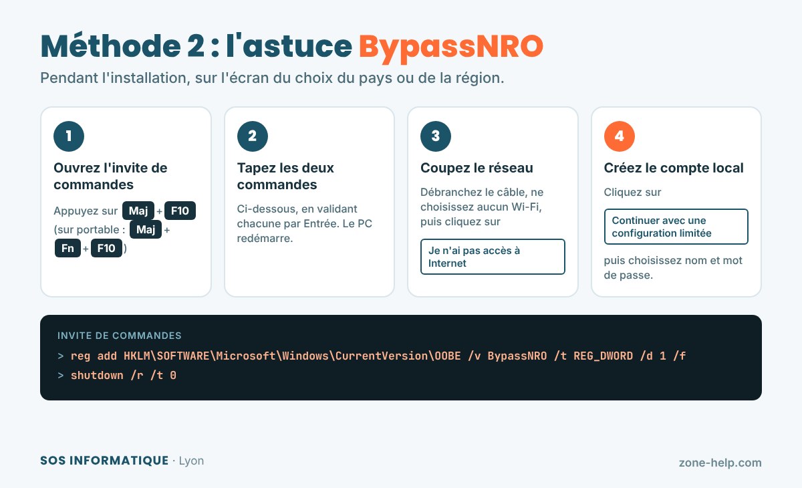The height and width of the screenshot is (488, 802).
Task: Click the heading 'Coupez le réseau'
Action: coord(477,168)
